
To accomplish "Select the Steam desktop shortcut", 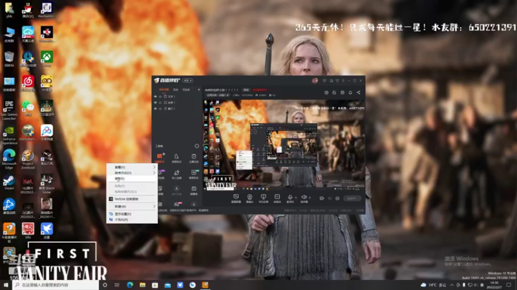I will pos(9,182).
